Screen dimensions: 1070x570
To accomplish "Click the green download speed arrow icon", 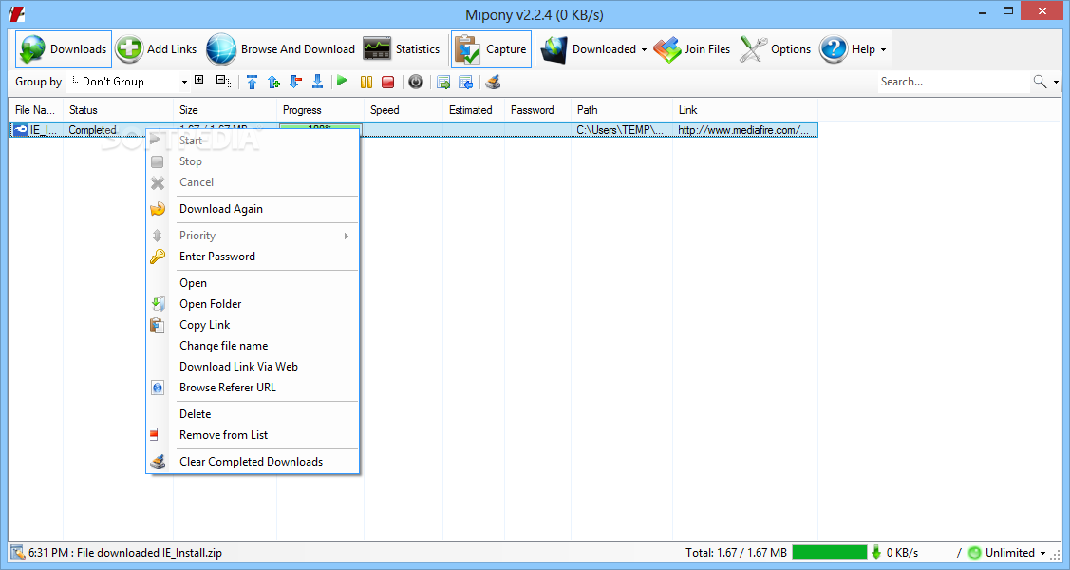I will 877,552.
